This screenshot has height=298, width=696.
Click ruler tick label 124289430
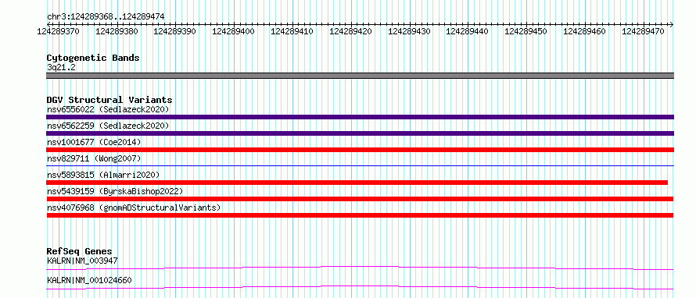(409, 32)
